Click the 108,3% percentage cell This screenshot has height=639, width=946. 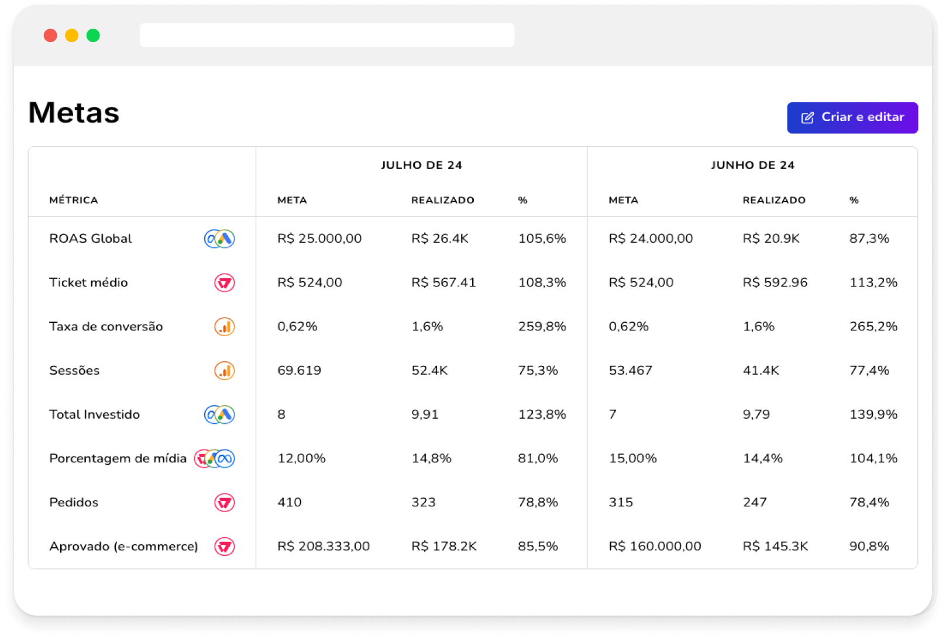coord(542,282)
